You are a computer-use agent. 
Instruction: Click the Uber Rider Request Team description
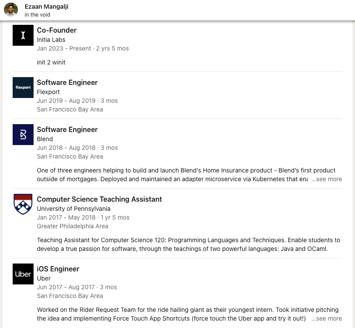(188, 314)
